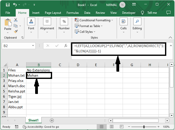Viewport: 175px width, 130px height.
Task: Click the Enter checkmark formula button
Action: (x=57, y=46)
